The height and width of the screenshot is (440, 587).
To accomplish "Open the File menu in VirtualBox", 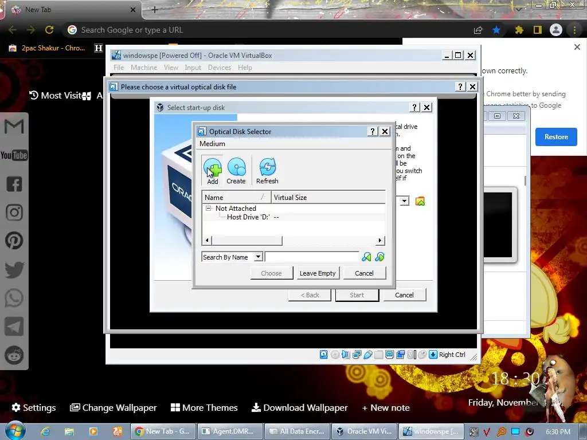I will 119,68.
